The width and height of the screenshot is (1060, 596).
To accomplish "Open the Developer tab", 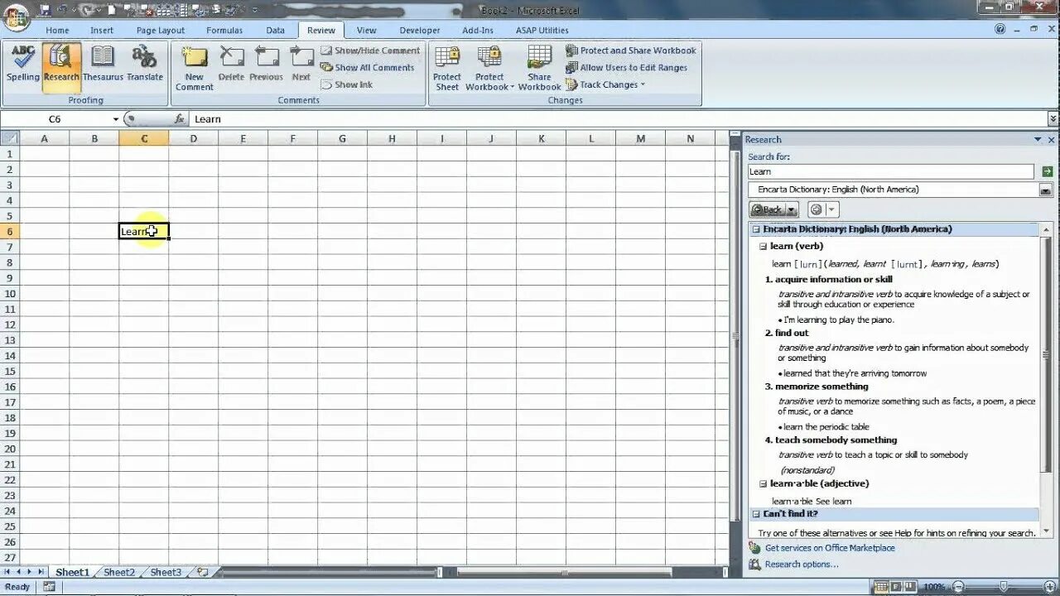I will pos(420,31).
